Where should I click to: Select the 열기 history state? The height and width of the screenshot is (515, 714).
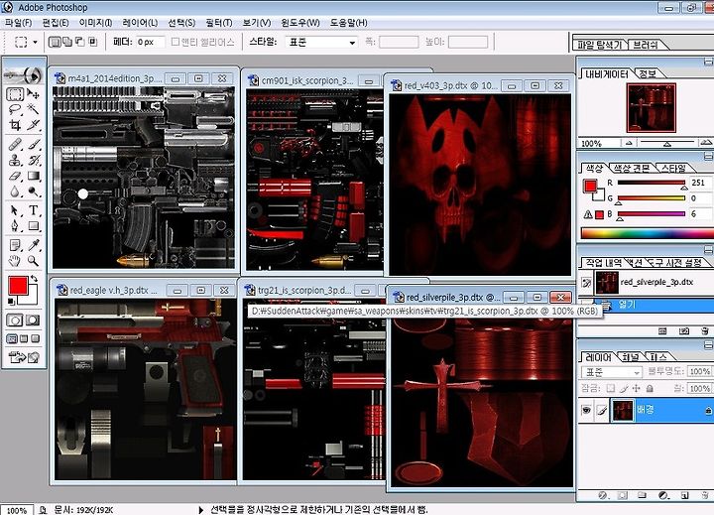[647, 305]
